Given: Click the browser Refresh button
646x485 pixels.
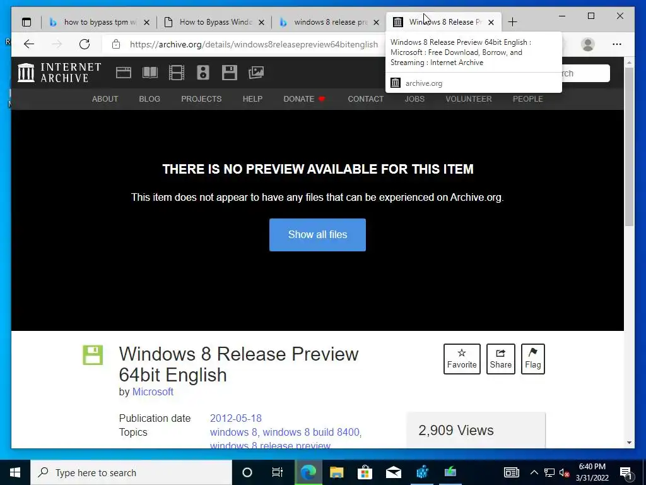Looking at the screenshot, I should 85,44.
